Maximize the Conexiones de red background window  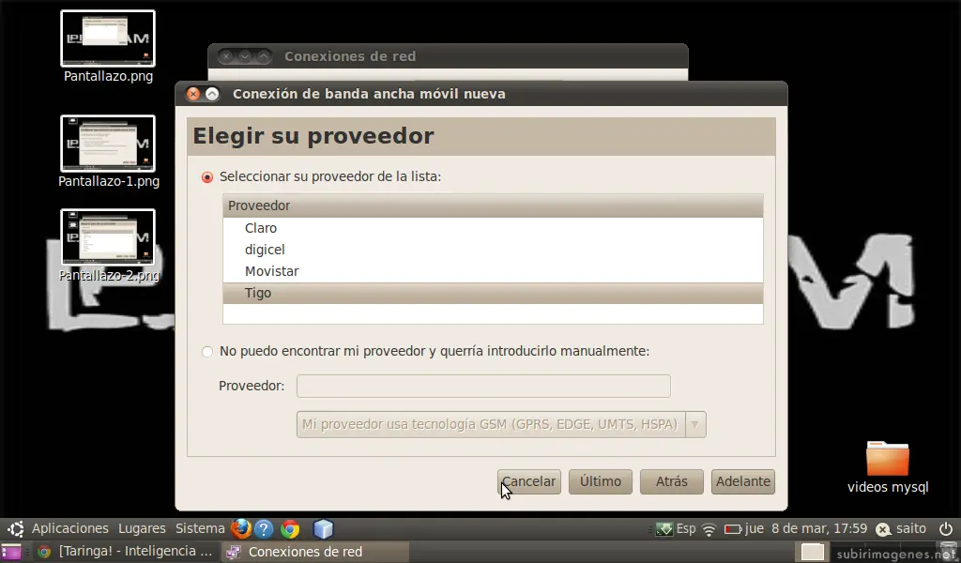[264, 56]
